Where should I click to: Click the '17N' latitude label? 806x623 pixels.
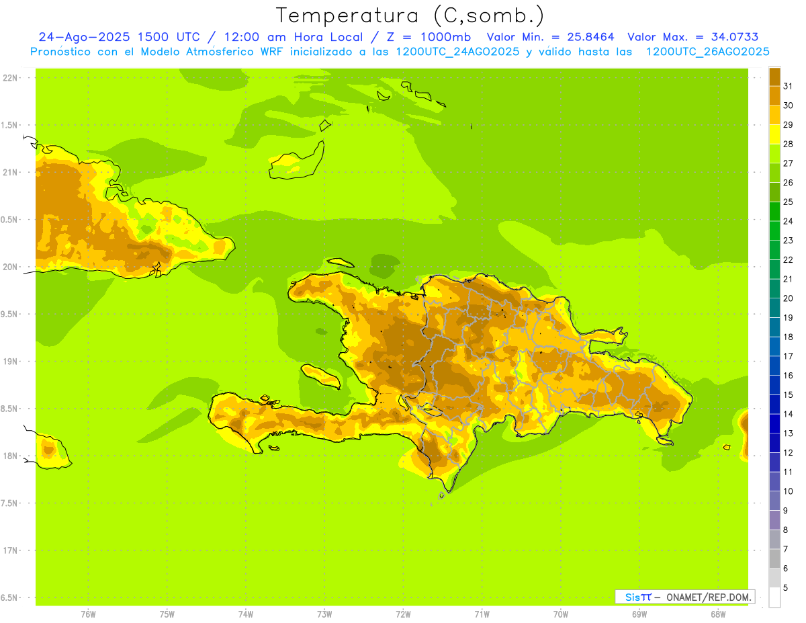tap(10, 550)
